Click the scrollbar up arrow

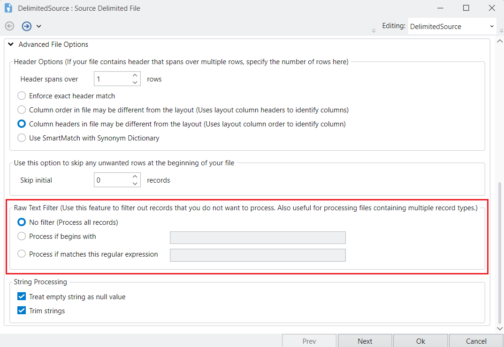(x=499, y=41)
